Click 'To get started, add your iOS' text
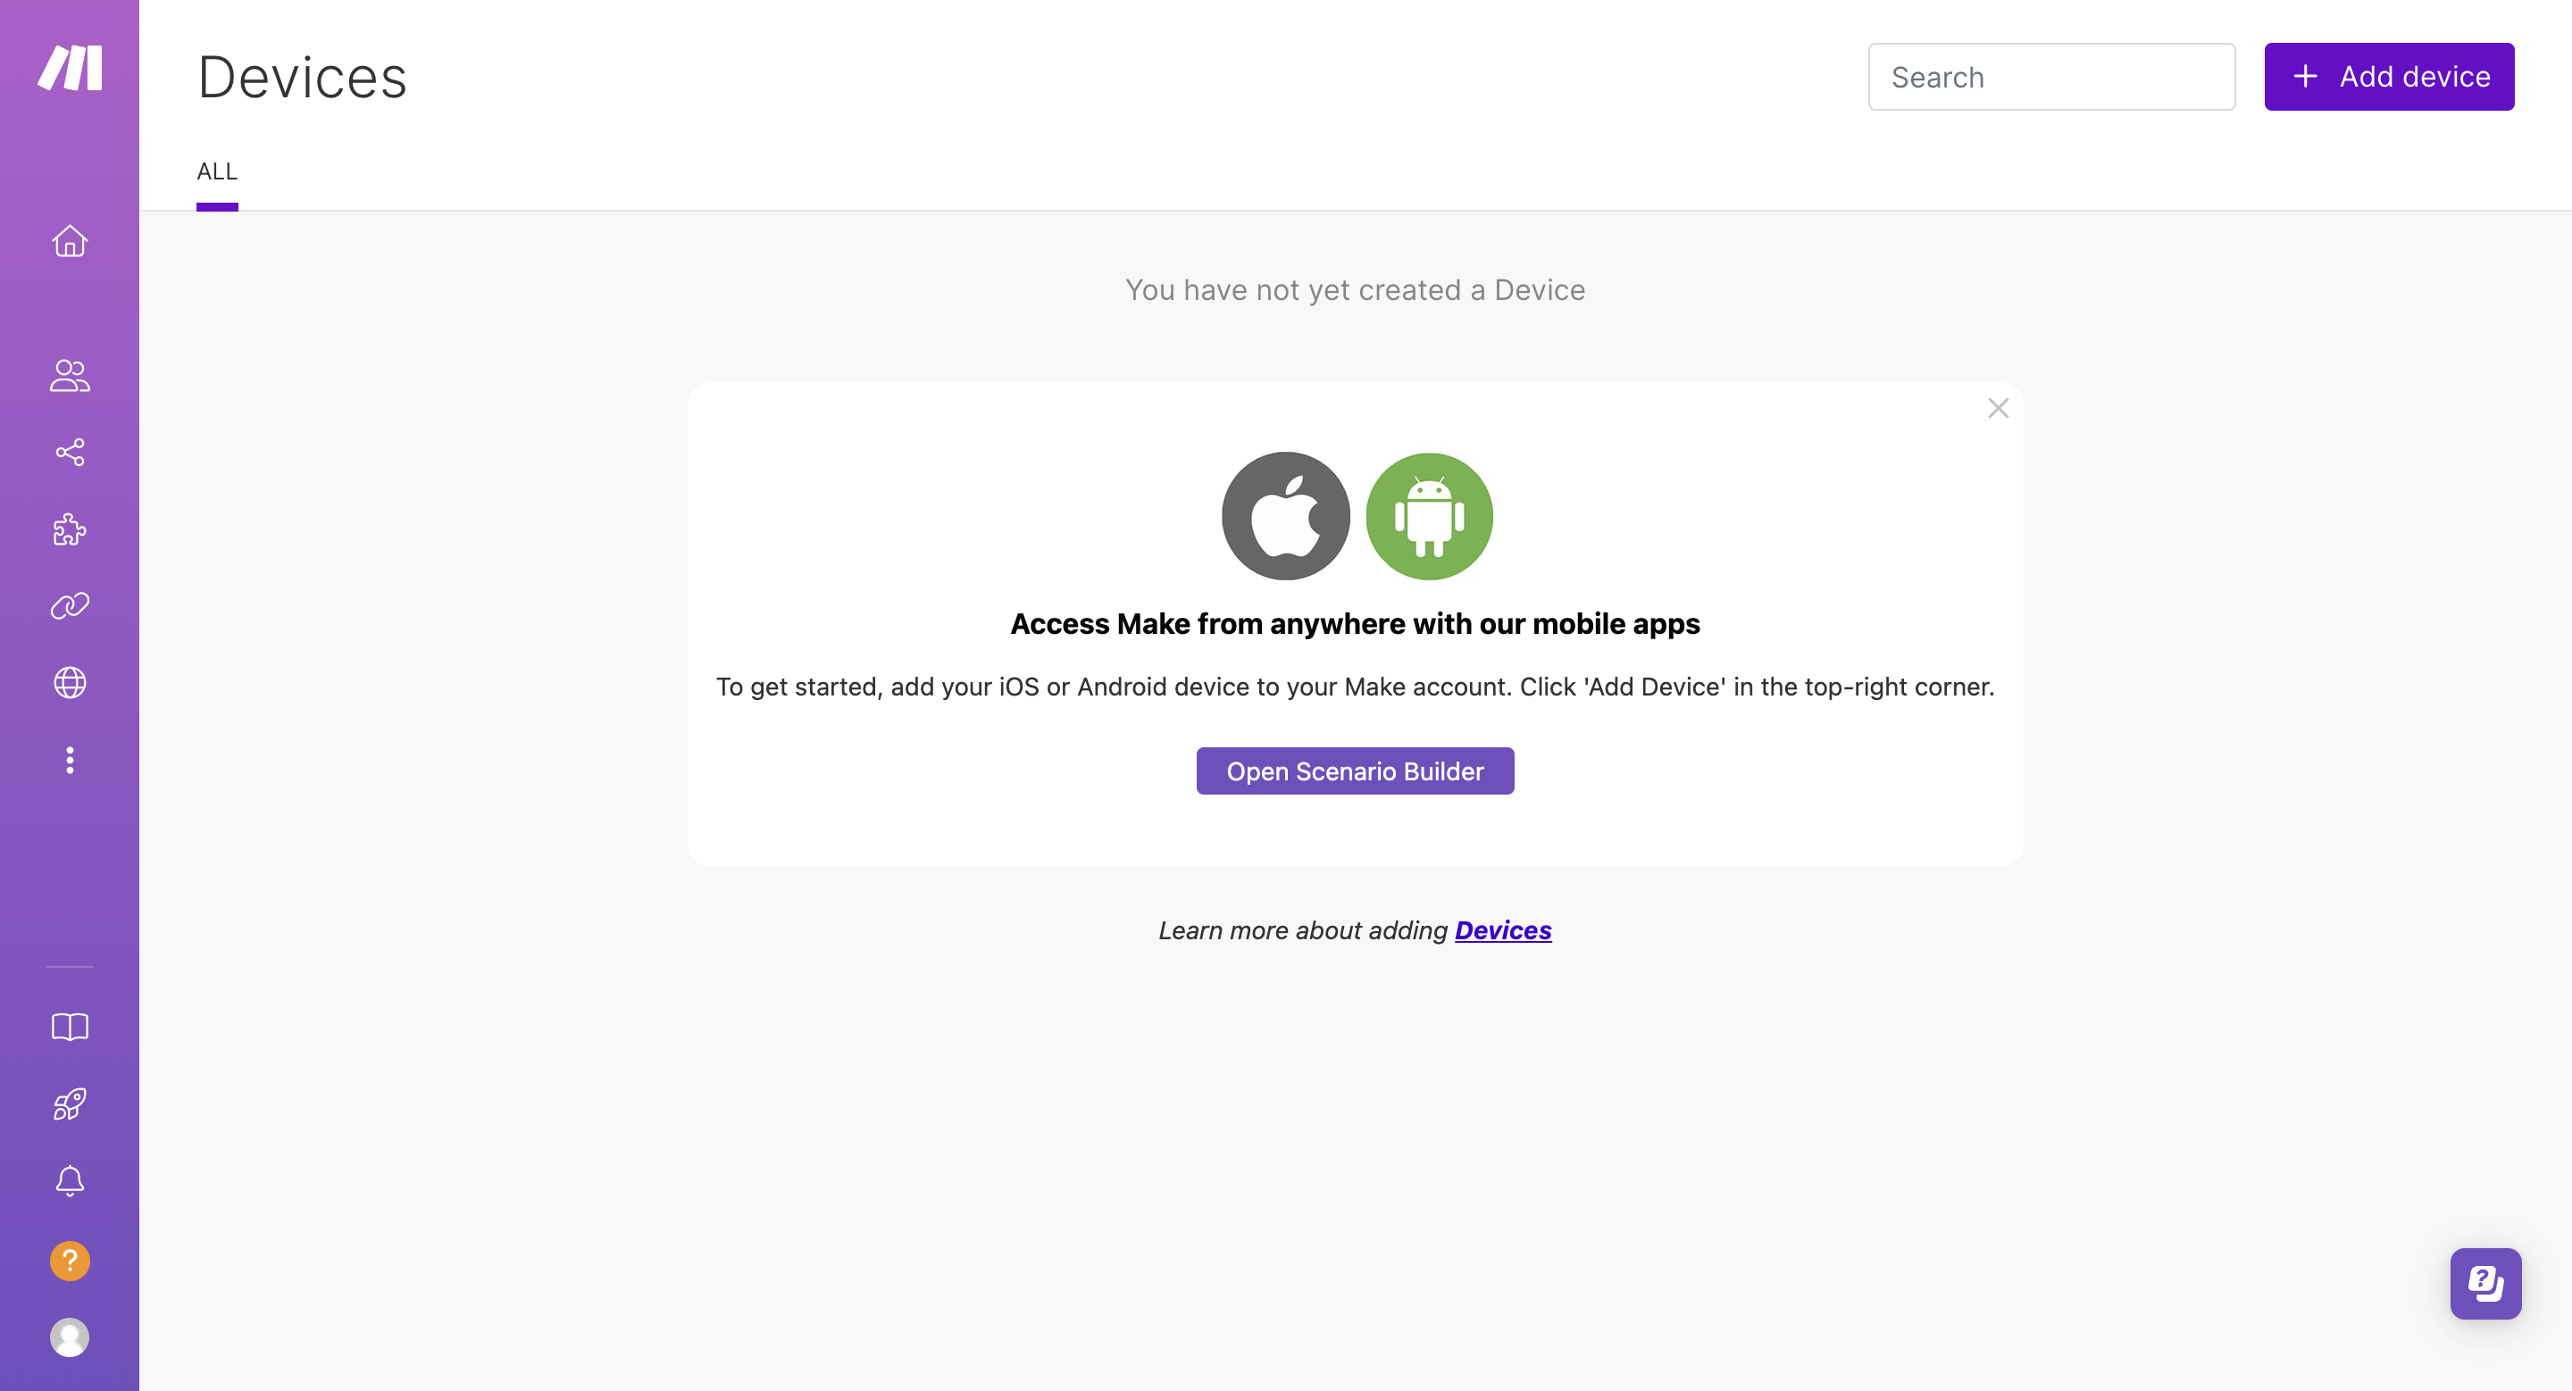2572x1391 pixels. tap(1355, 687)
